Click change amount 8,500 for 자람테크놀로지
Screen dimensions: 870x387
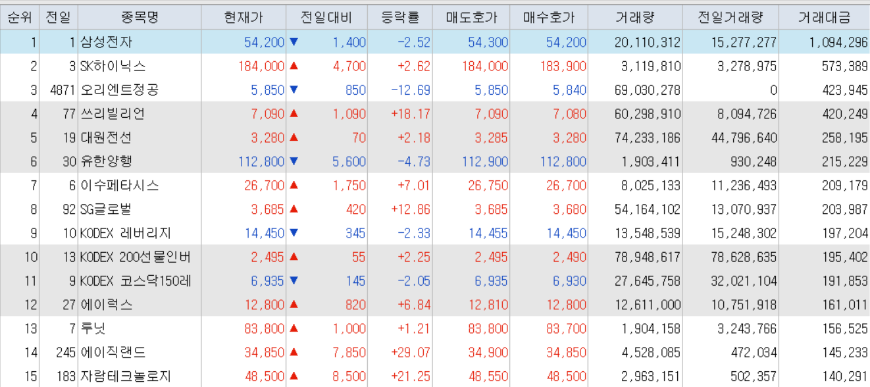[x=349, y=376]
